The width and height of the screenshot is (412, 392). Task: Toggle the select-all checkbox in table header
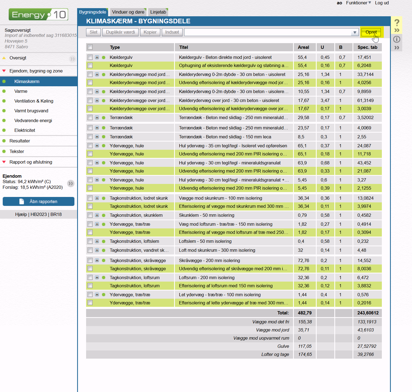point(90,47)
